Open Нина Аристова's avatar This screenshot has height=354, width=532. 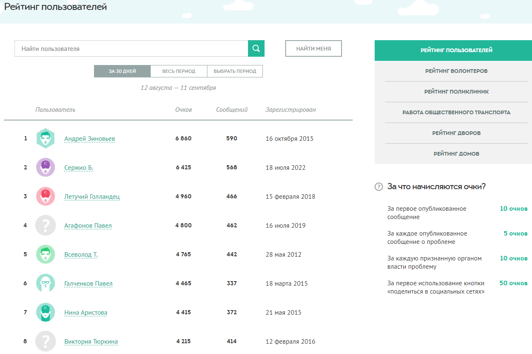(x=46, y=312)
